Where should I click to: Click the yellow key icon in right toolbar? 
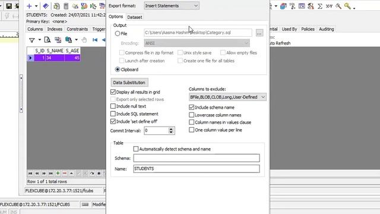(347, 6)
